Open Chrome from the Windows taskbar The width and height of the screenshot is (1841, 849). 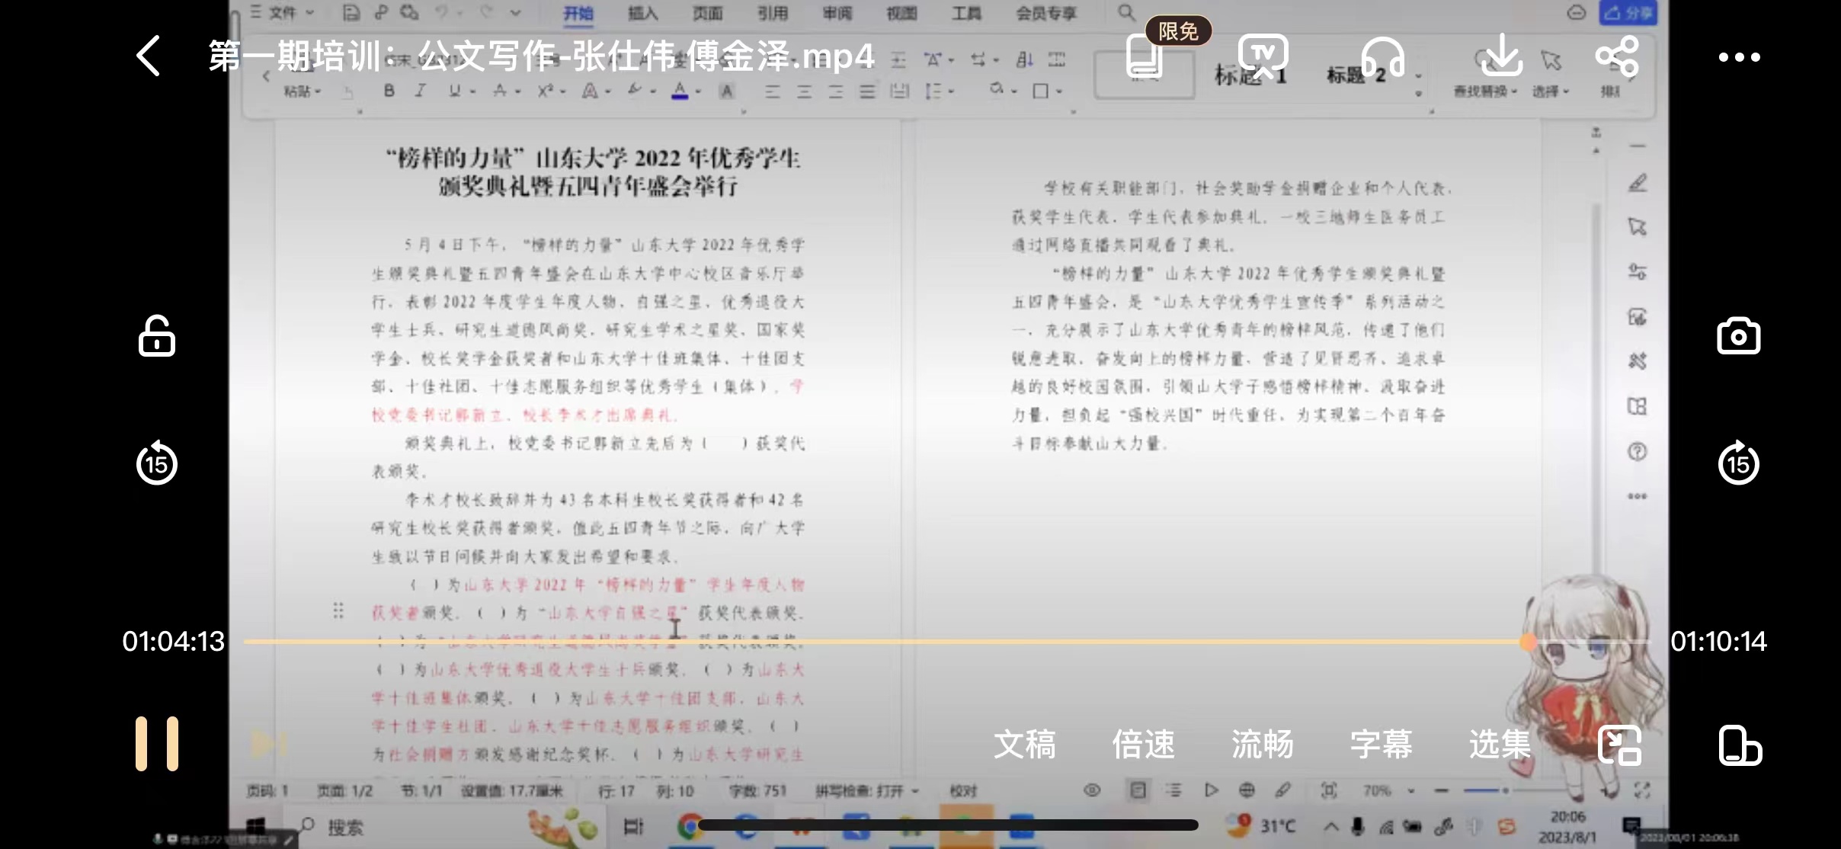click(690, 827)
